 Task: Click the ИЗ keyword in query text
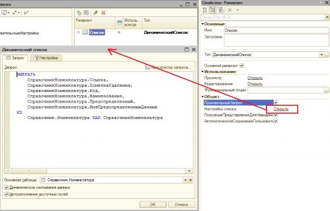click(19, 112)
